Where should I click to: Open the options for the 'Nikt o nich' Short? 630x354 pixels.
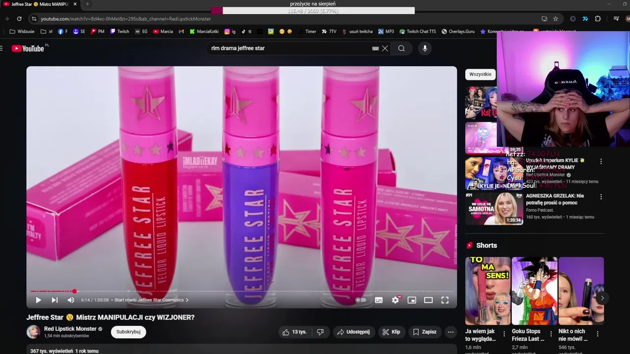(598, 334)
